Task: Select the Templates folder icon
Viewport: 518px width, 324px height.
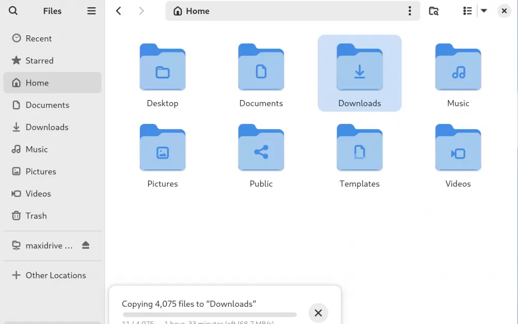Action: pyautogui.click(x=359, y=147)
